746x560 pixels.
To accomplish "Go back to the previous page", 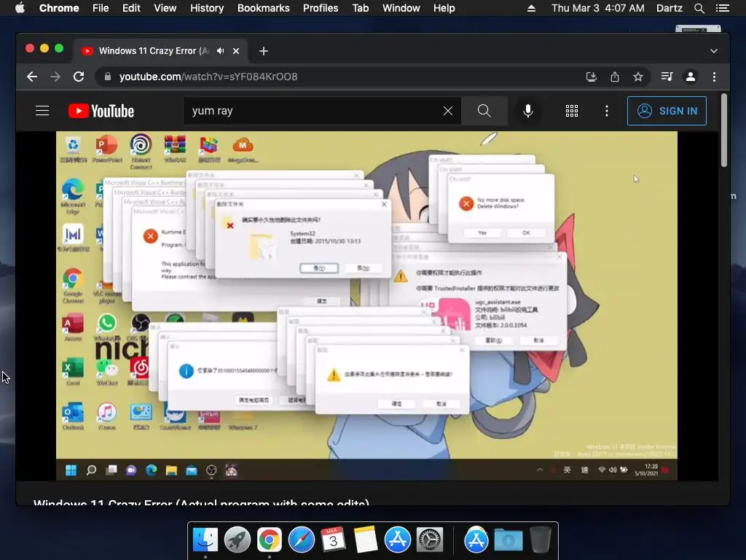I will coord(32,77).
